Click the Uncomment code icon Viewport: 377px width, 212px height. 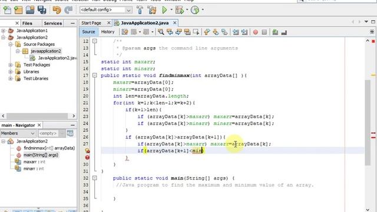pyautogui.click(x=284, y=32)
